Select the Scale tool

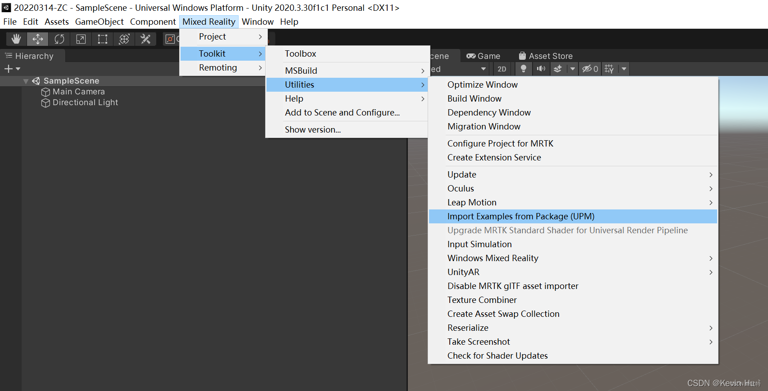tap(81, 39)
